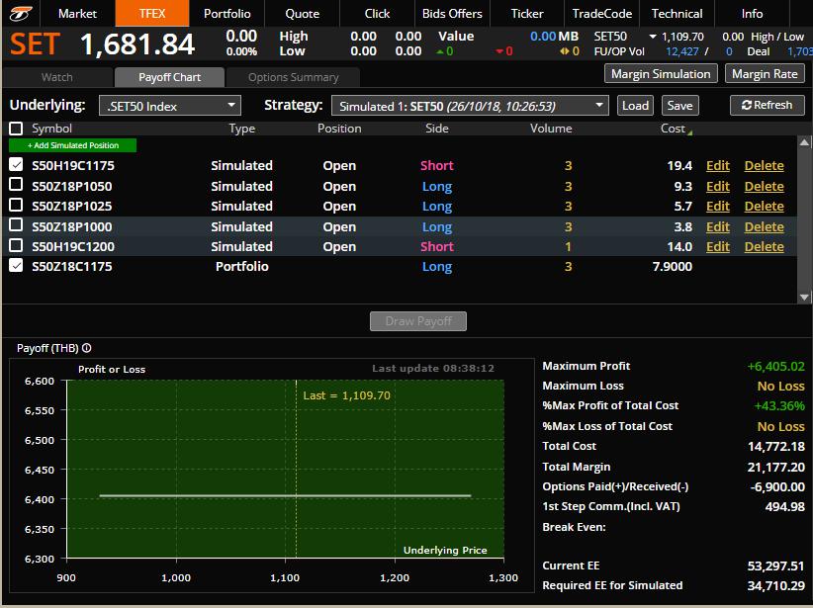Open the Bids Offers menu
813x608 pixels.
452,14
